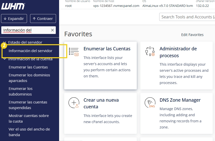The width and height of the screenshot is (215, 141).
Task: Open the Crear una nueva cuenta card title
Action: pyautogui.click(x=101, y=103)
